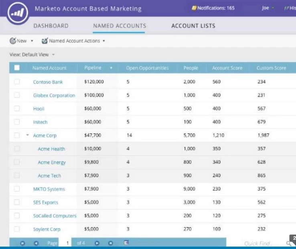The height and width of the screenshot is (249, 296).
Task: Open the New dropdown arrow
Action: click(32, 41)
